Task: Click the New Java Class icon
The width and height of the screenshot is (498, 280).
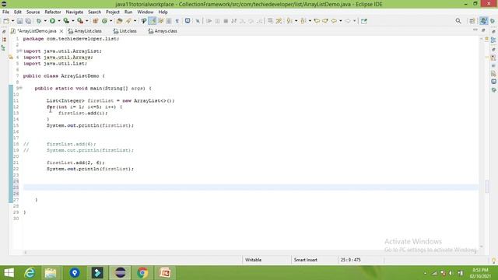Action: [104, 21]
